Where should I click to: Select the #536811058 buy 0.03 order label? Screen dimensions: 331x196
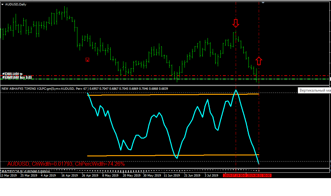[17, 77]
